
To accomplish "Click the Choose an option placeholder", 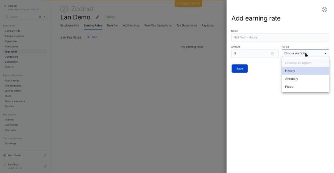I will [x=305, y=63].
